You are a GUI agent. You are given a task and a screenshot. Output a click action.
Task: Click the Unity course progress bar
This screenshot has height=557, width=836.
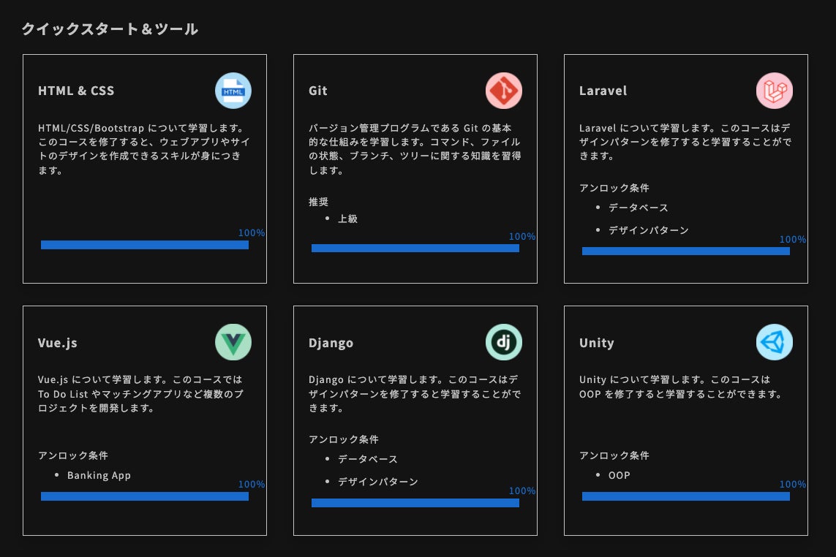(686, 496)
